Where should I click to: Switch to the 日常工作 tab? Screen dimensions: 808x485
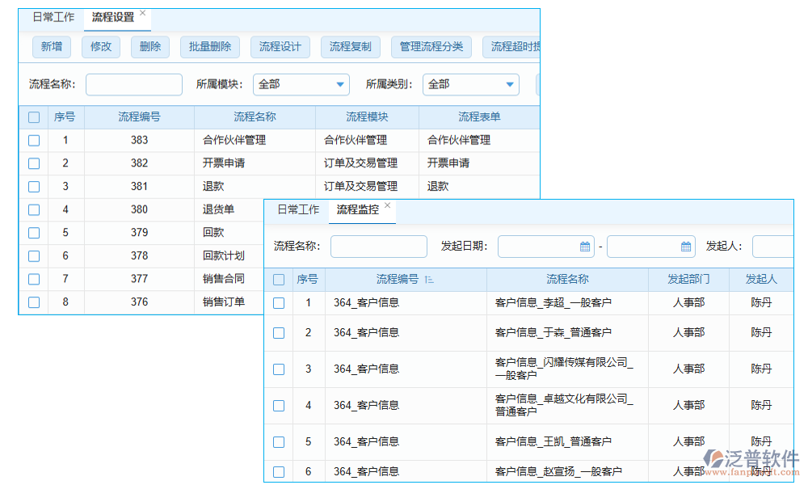click(298, 209)
